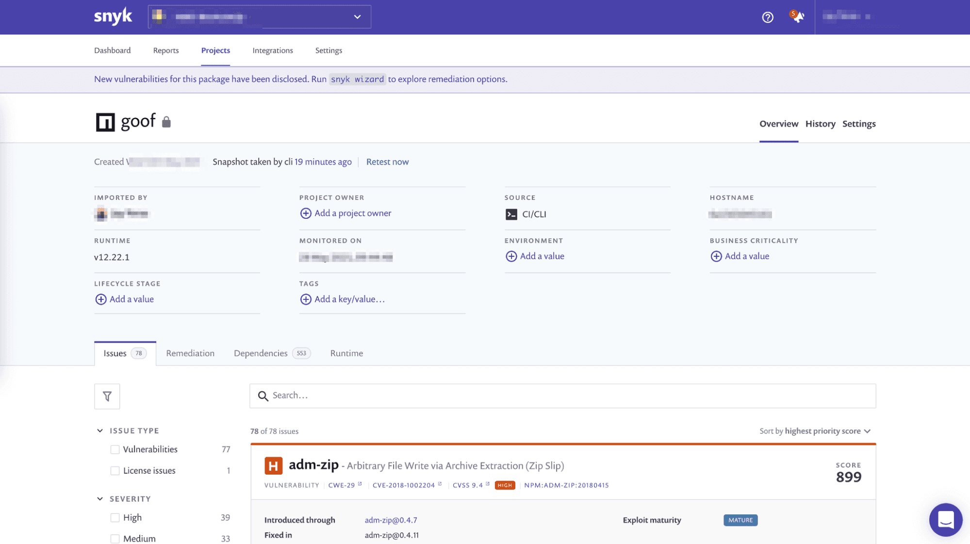Open the adm-zip@0.4.7 link
970x544 pixels.
click(391, 520)
